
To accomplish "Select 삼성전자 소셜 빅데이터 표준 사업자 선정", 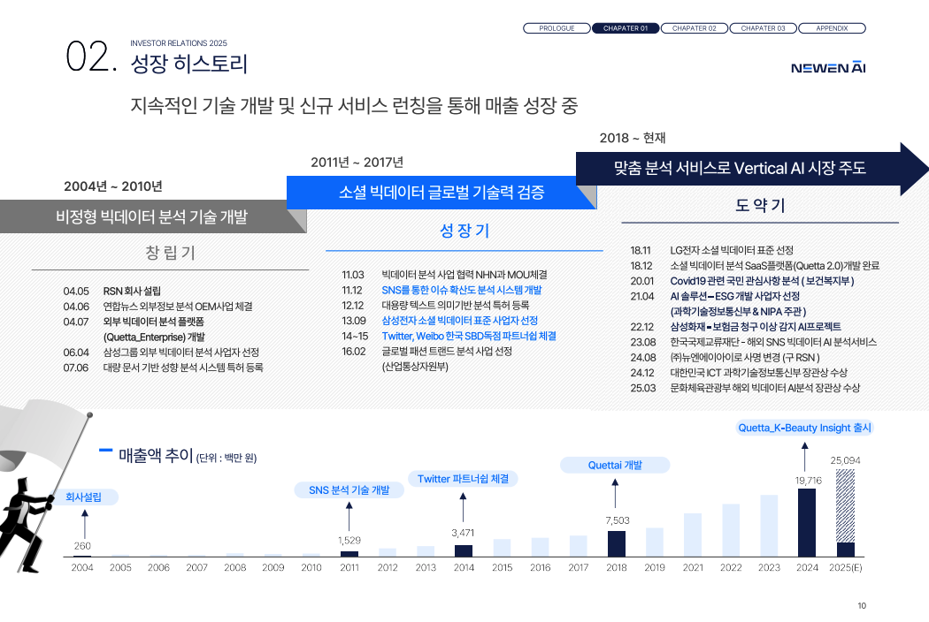I will [x=460, y=321].
